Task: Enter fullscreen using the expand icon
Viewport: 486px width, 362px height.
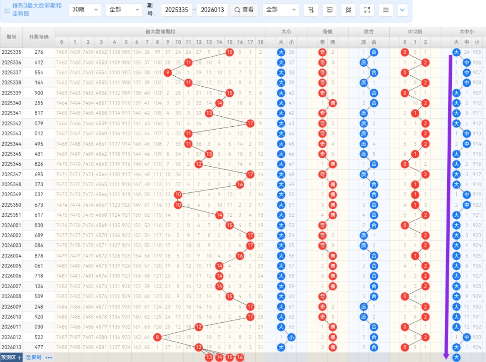Action: pos(367,10)
